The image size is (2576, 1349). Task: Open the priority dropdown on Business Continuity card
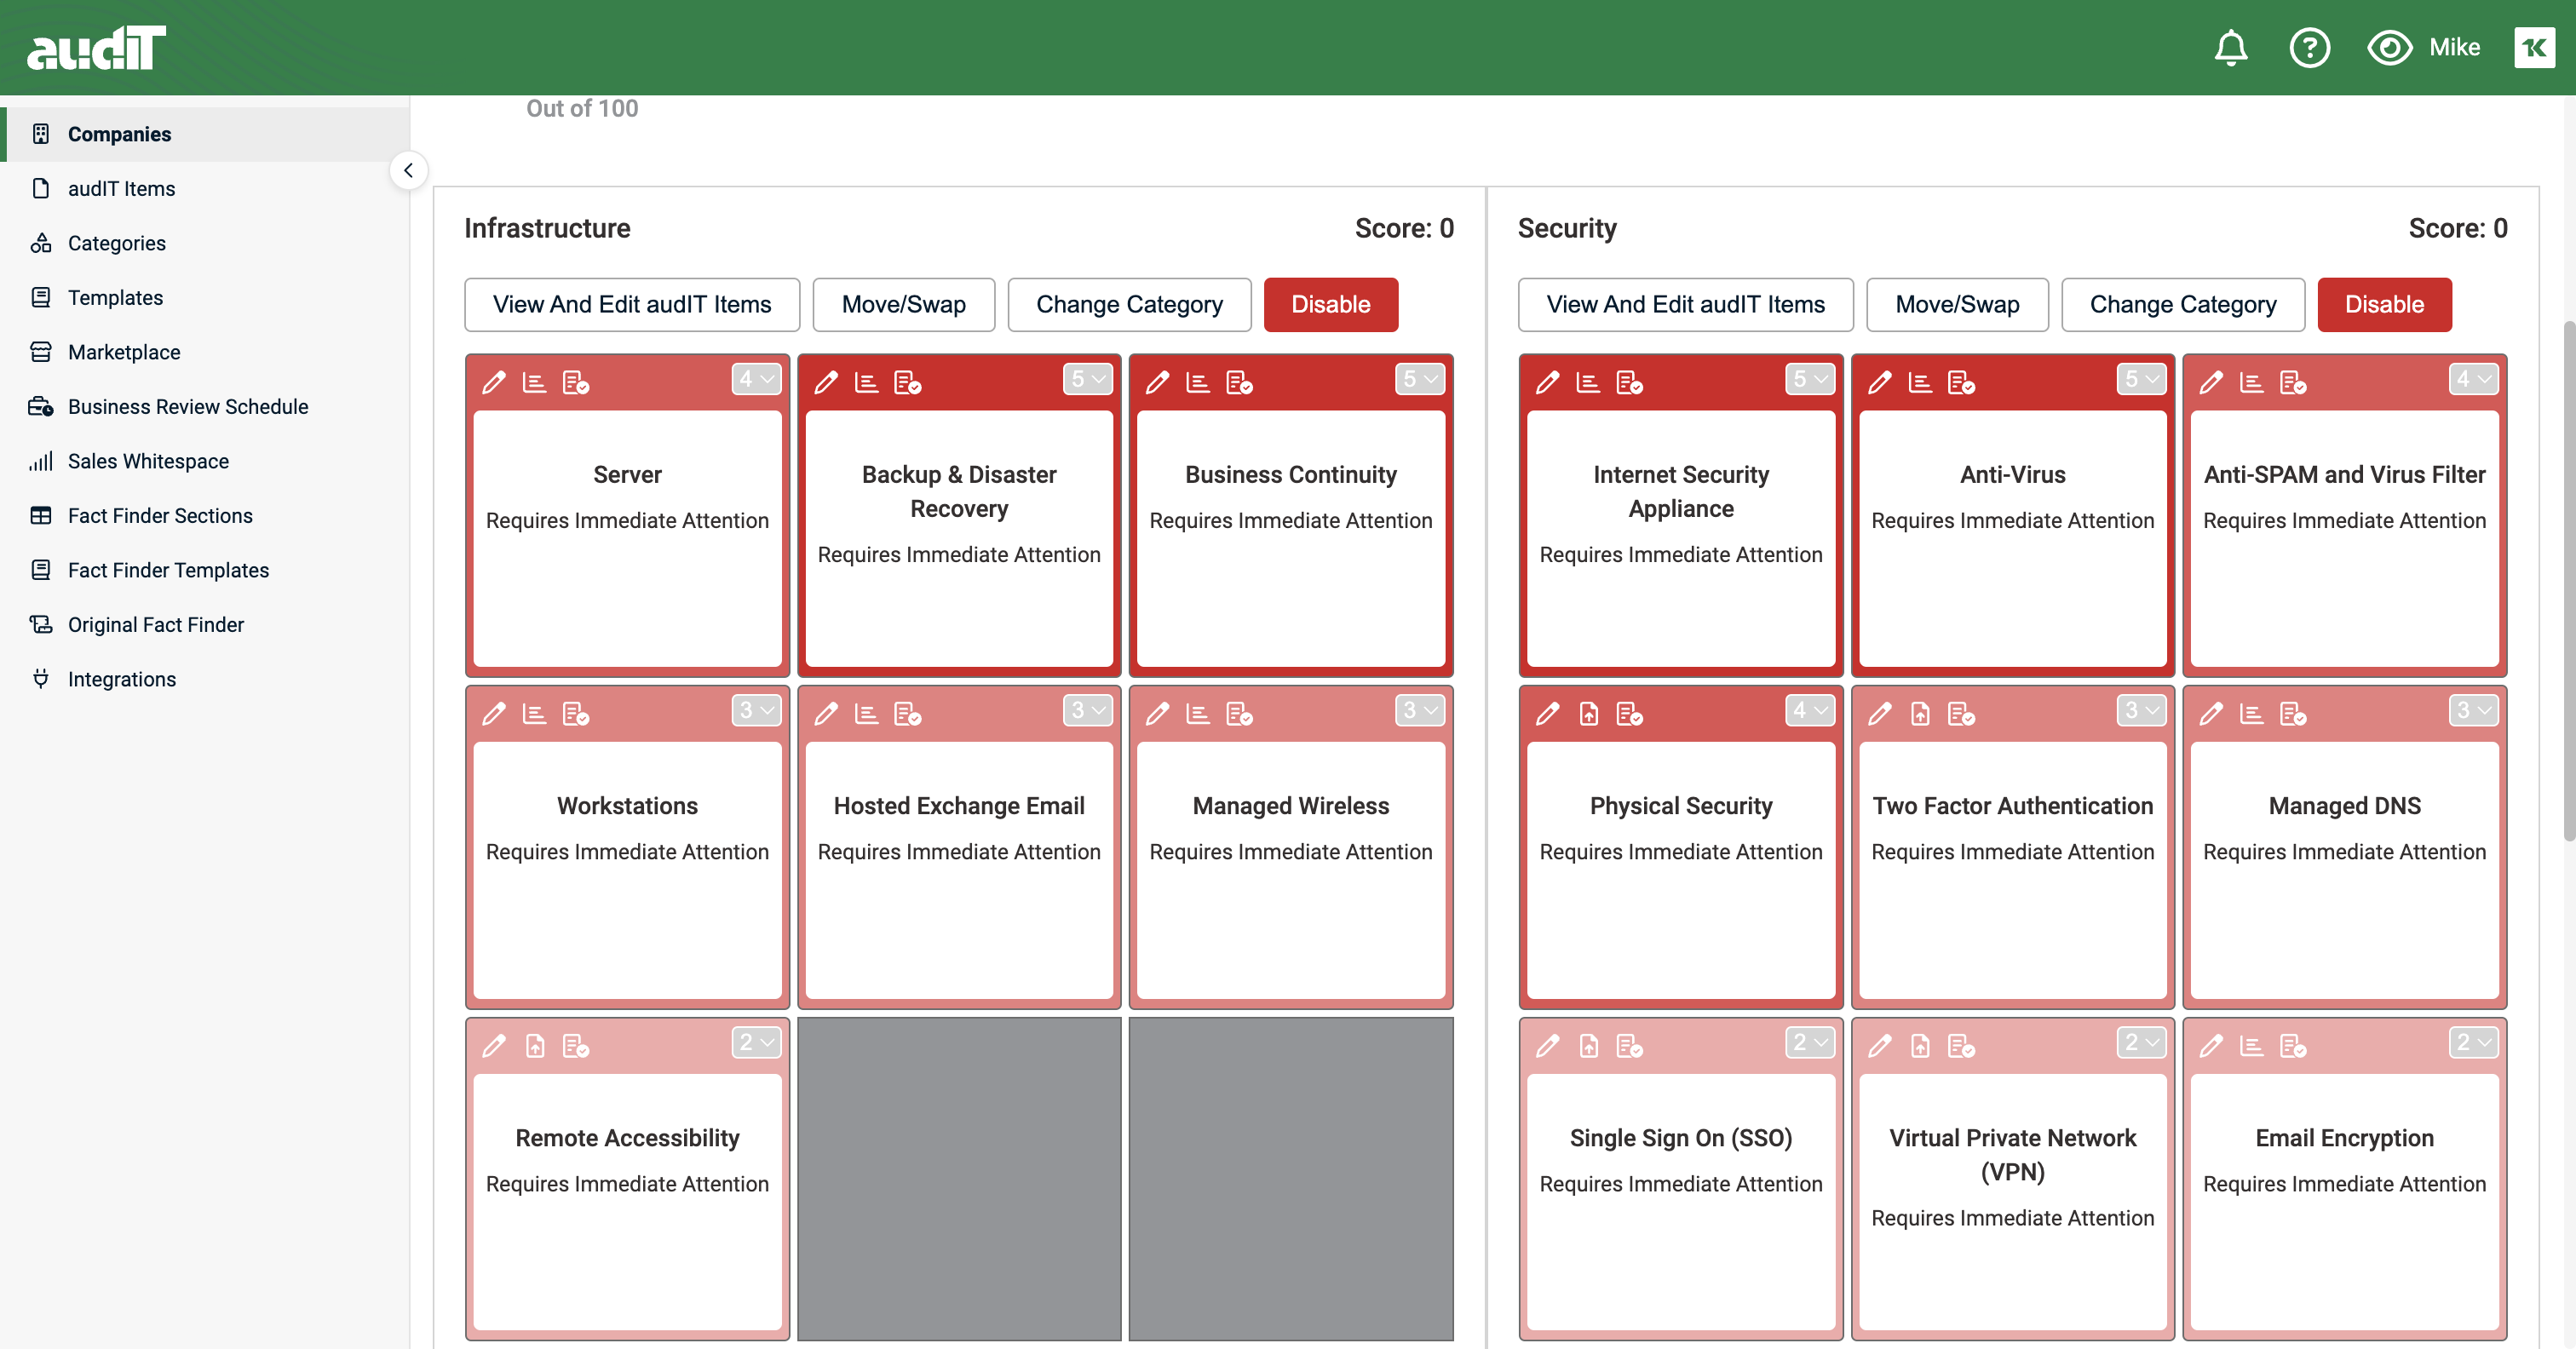pos(1419,379)
